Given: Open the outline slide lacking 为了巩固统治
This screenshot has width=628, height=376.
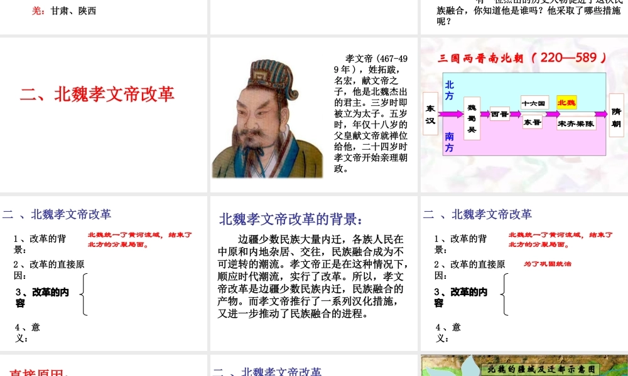Looking at the screenshot, I should click(104, 273).
